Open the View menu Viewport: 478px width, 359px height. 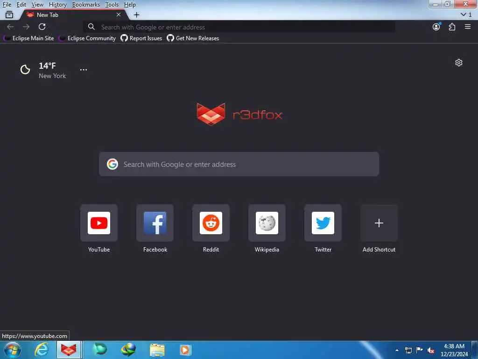pos(37,5)
